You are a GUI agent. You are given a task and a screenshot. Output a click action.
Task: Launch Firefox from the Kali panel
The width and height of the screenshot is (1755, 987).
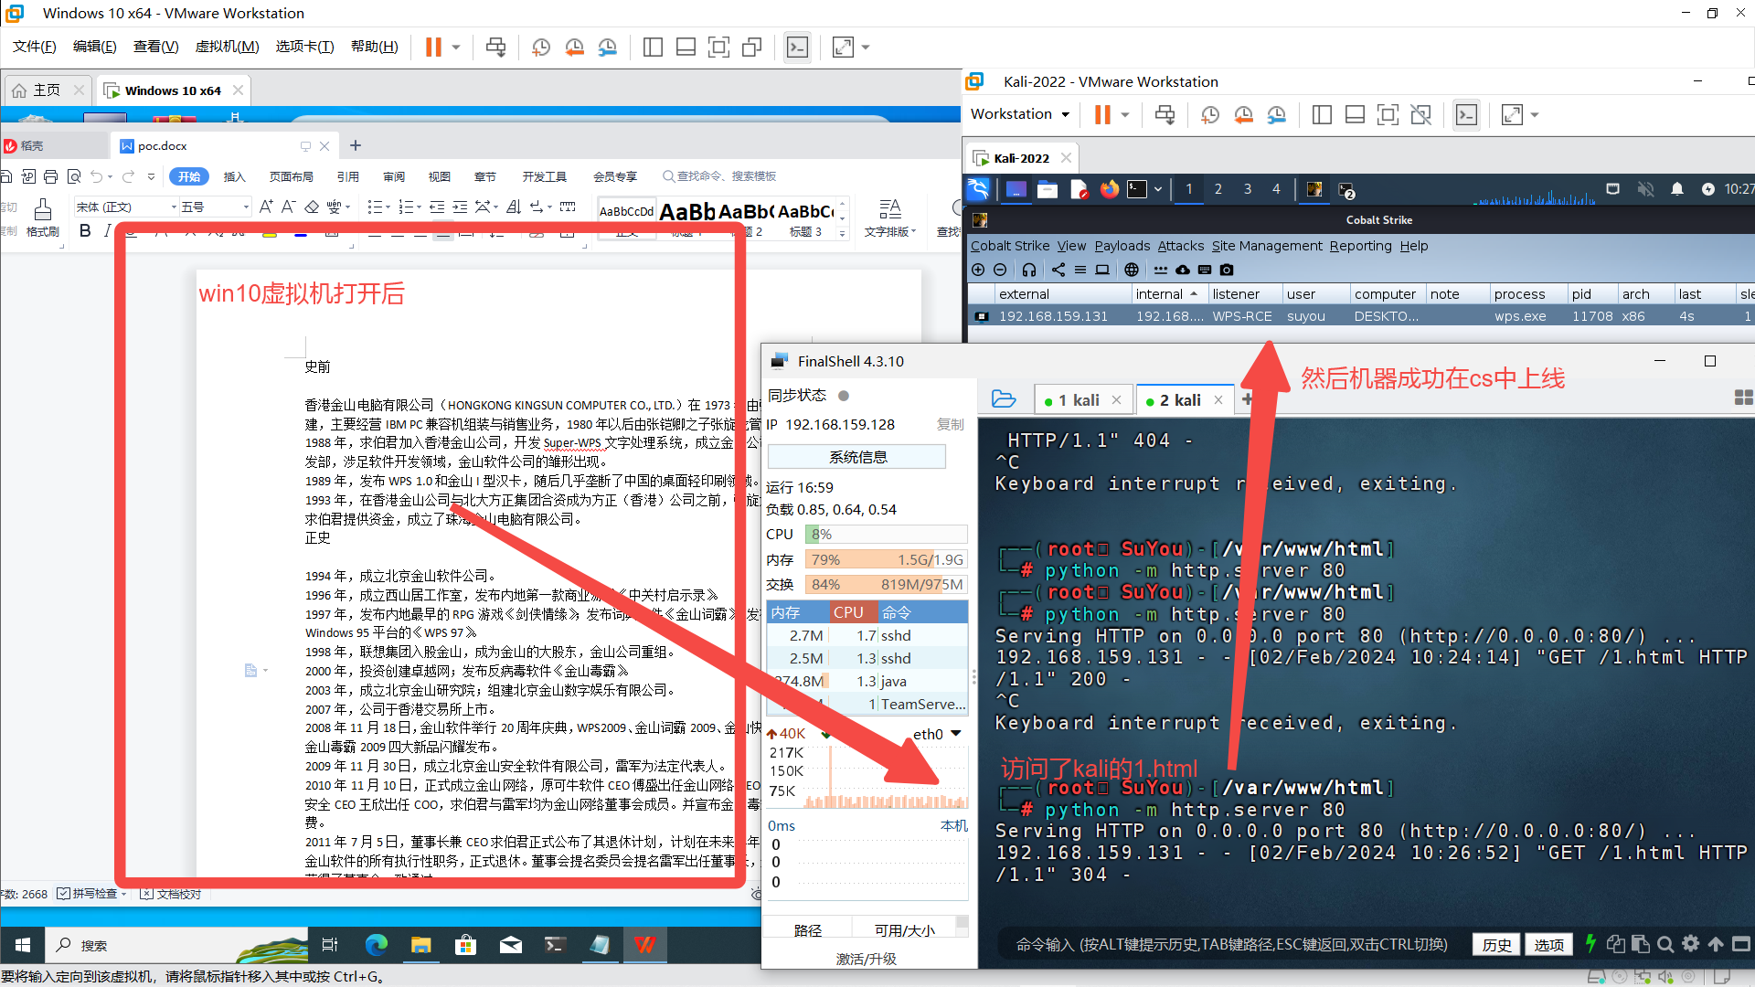coord(1110,189)
